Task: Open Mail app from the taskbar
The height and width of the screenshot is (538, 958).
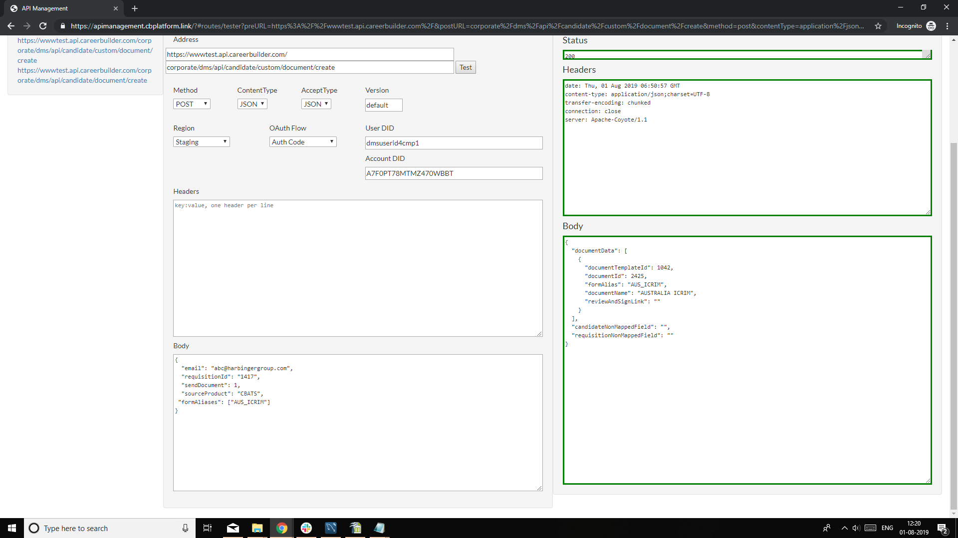Action: [x=233, y=528]
